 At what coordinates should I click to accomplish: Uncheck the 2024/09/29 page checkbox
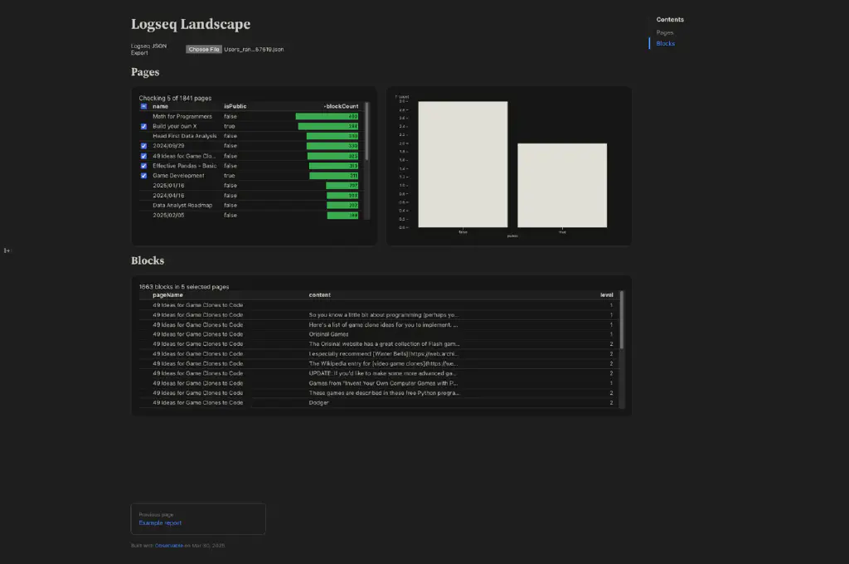[143, 146]
